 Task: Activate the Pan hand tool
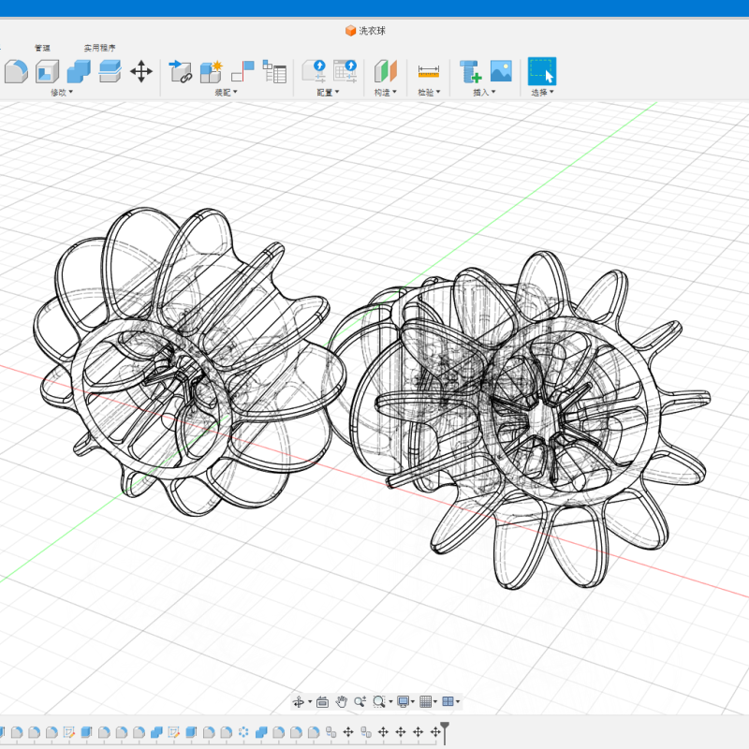[342, 701]
